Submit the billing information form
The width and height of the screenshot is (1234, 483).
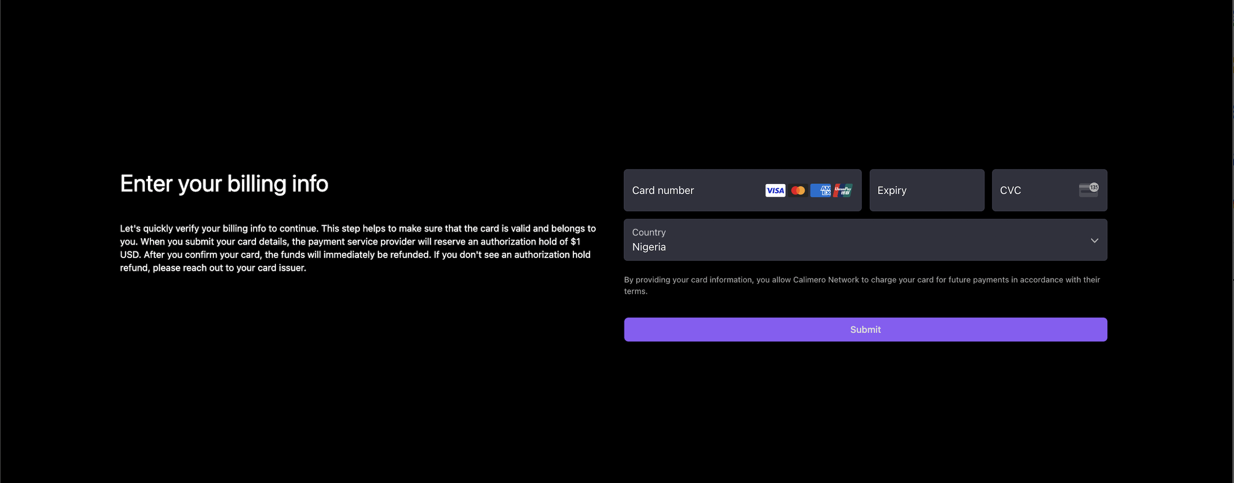(865, 329)
